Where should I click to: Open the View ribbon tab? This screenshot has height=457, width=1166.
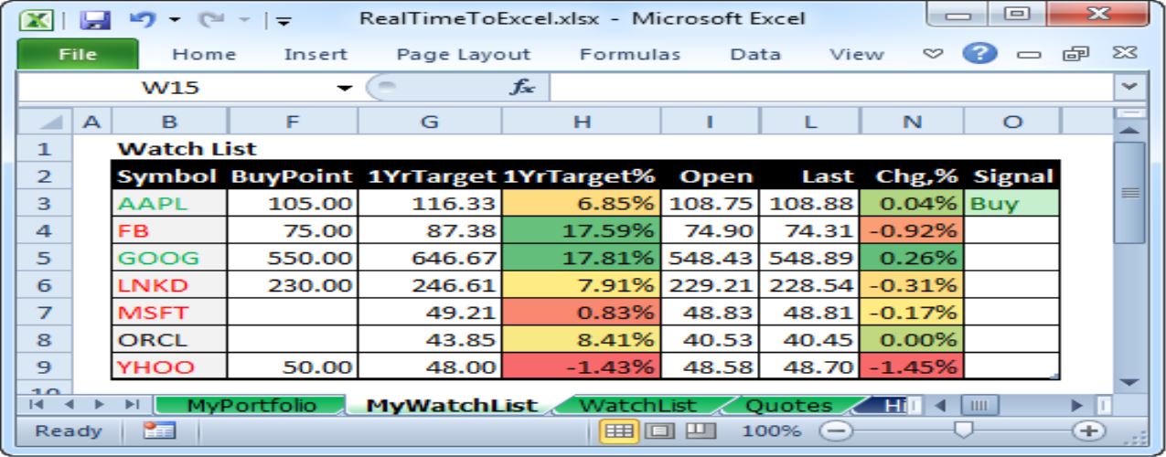pyautogui.click(x=857, y=55)
